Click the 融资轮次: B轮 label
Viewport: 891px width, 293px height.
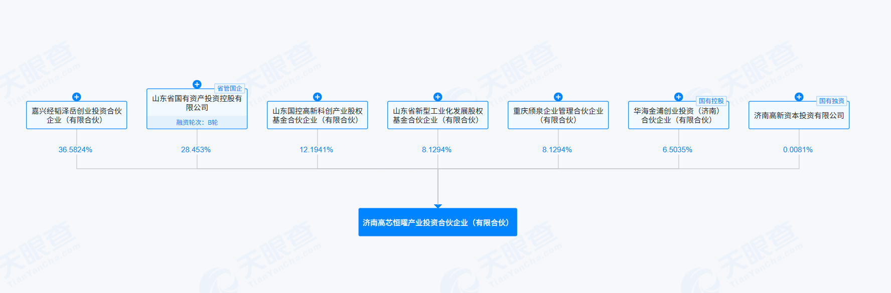tap(197, 123)
